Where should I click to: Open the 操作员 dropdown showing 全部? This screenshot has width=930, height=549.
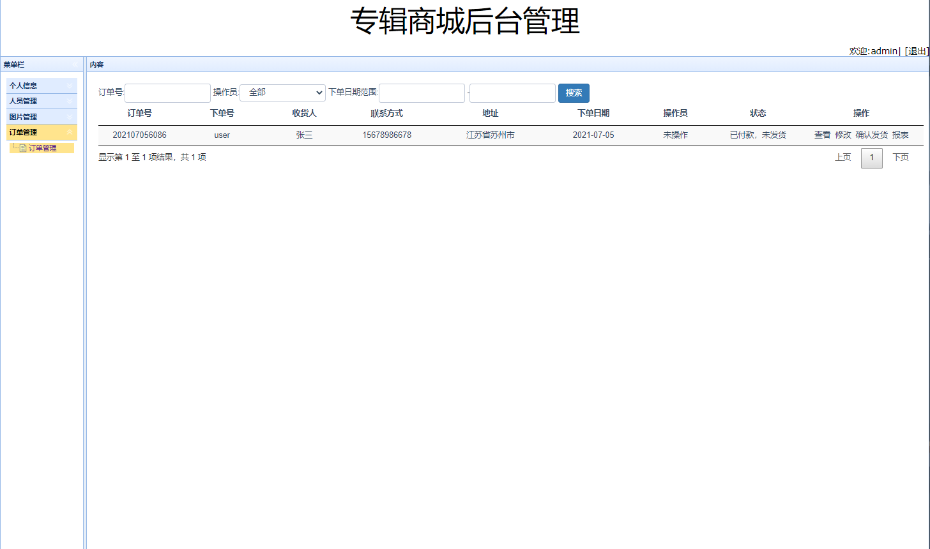tap(282, 93)
